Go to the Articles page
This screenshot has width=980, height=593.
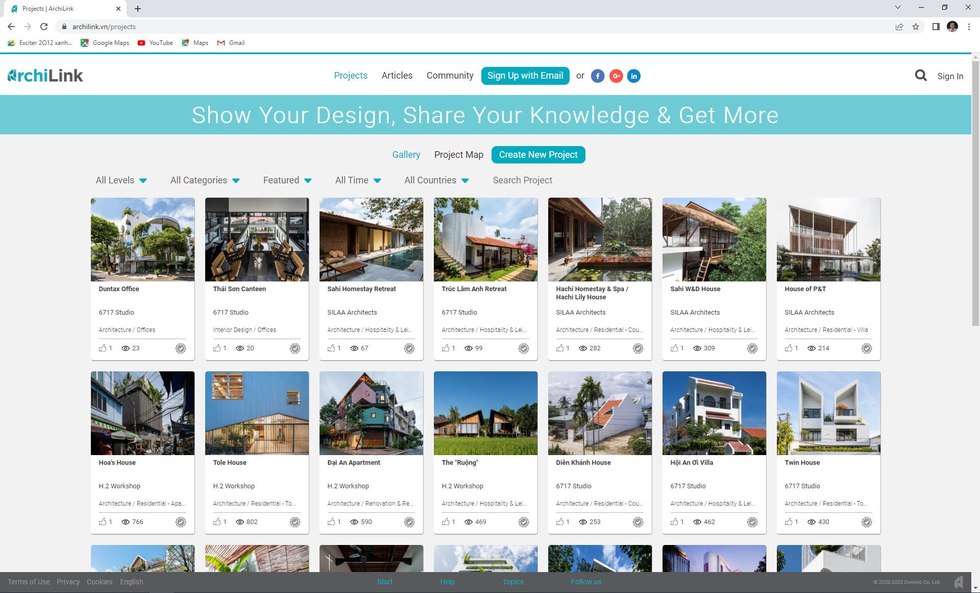(x=397, y=76)
